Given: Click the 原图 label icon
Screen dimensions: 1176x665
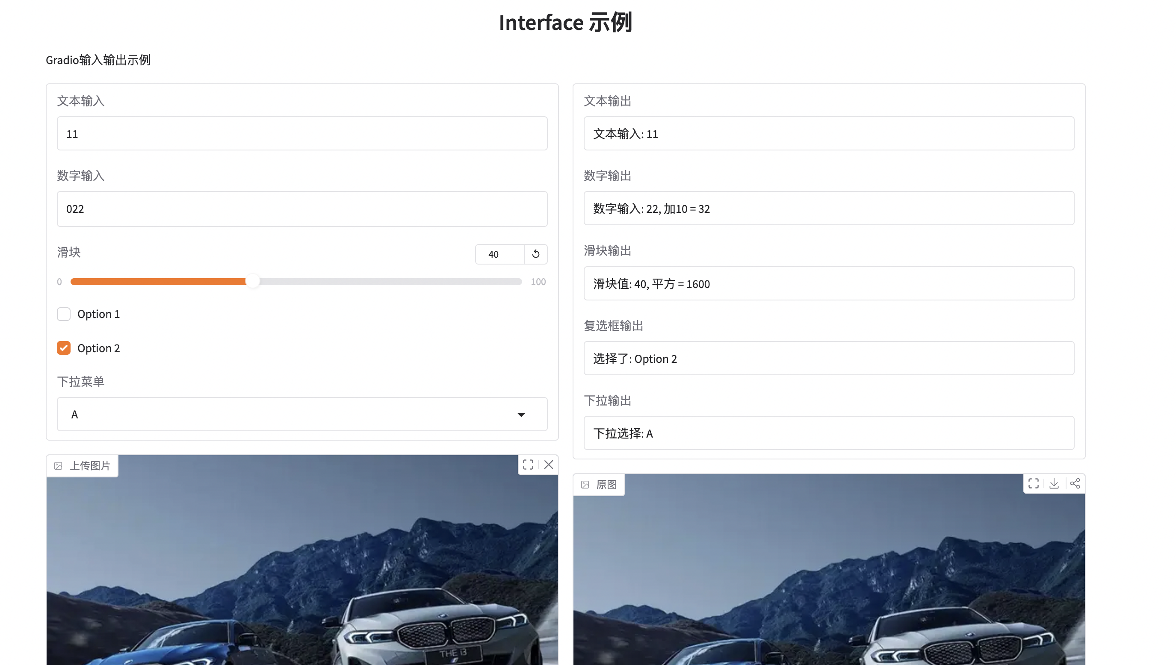Looking at the screenshot, I should point(585,485).
